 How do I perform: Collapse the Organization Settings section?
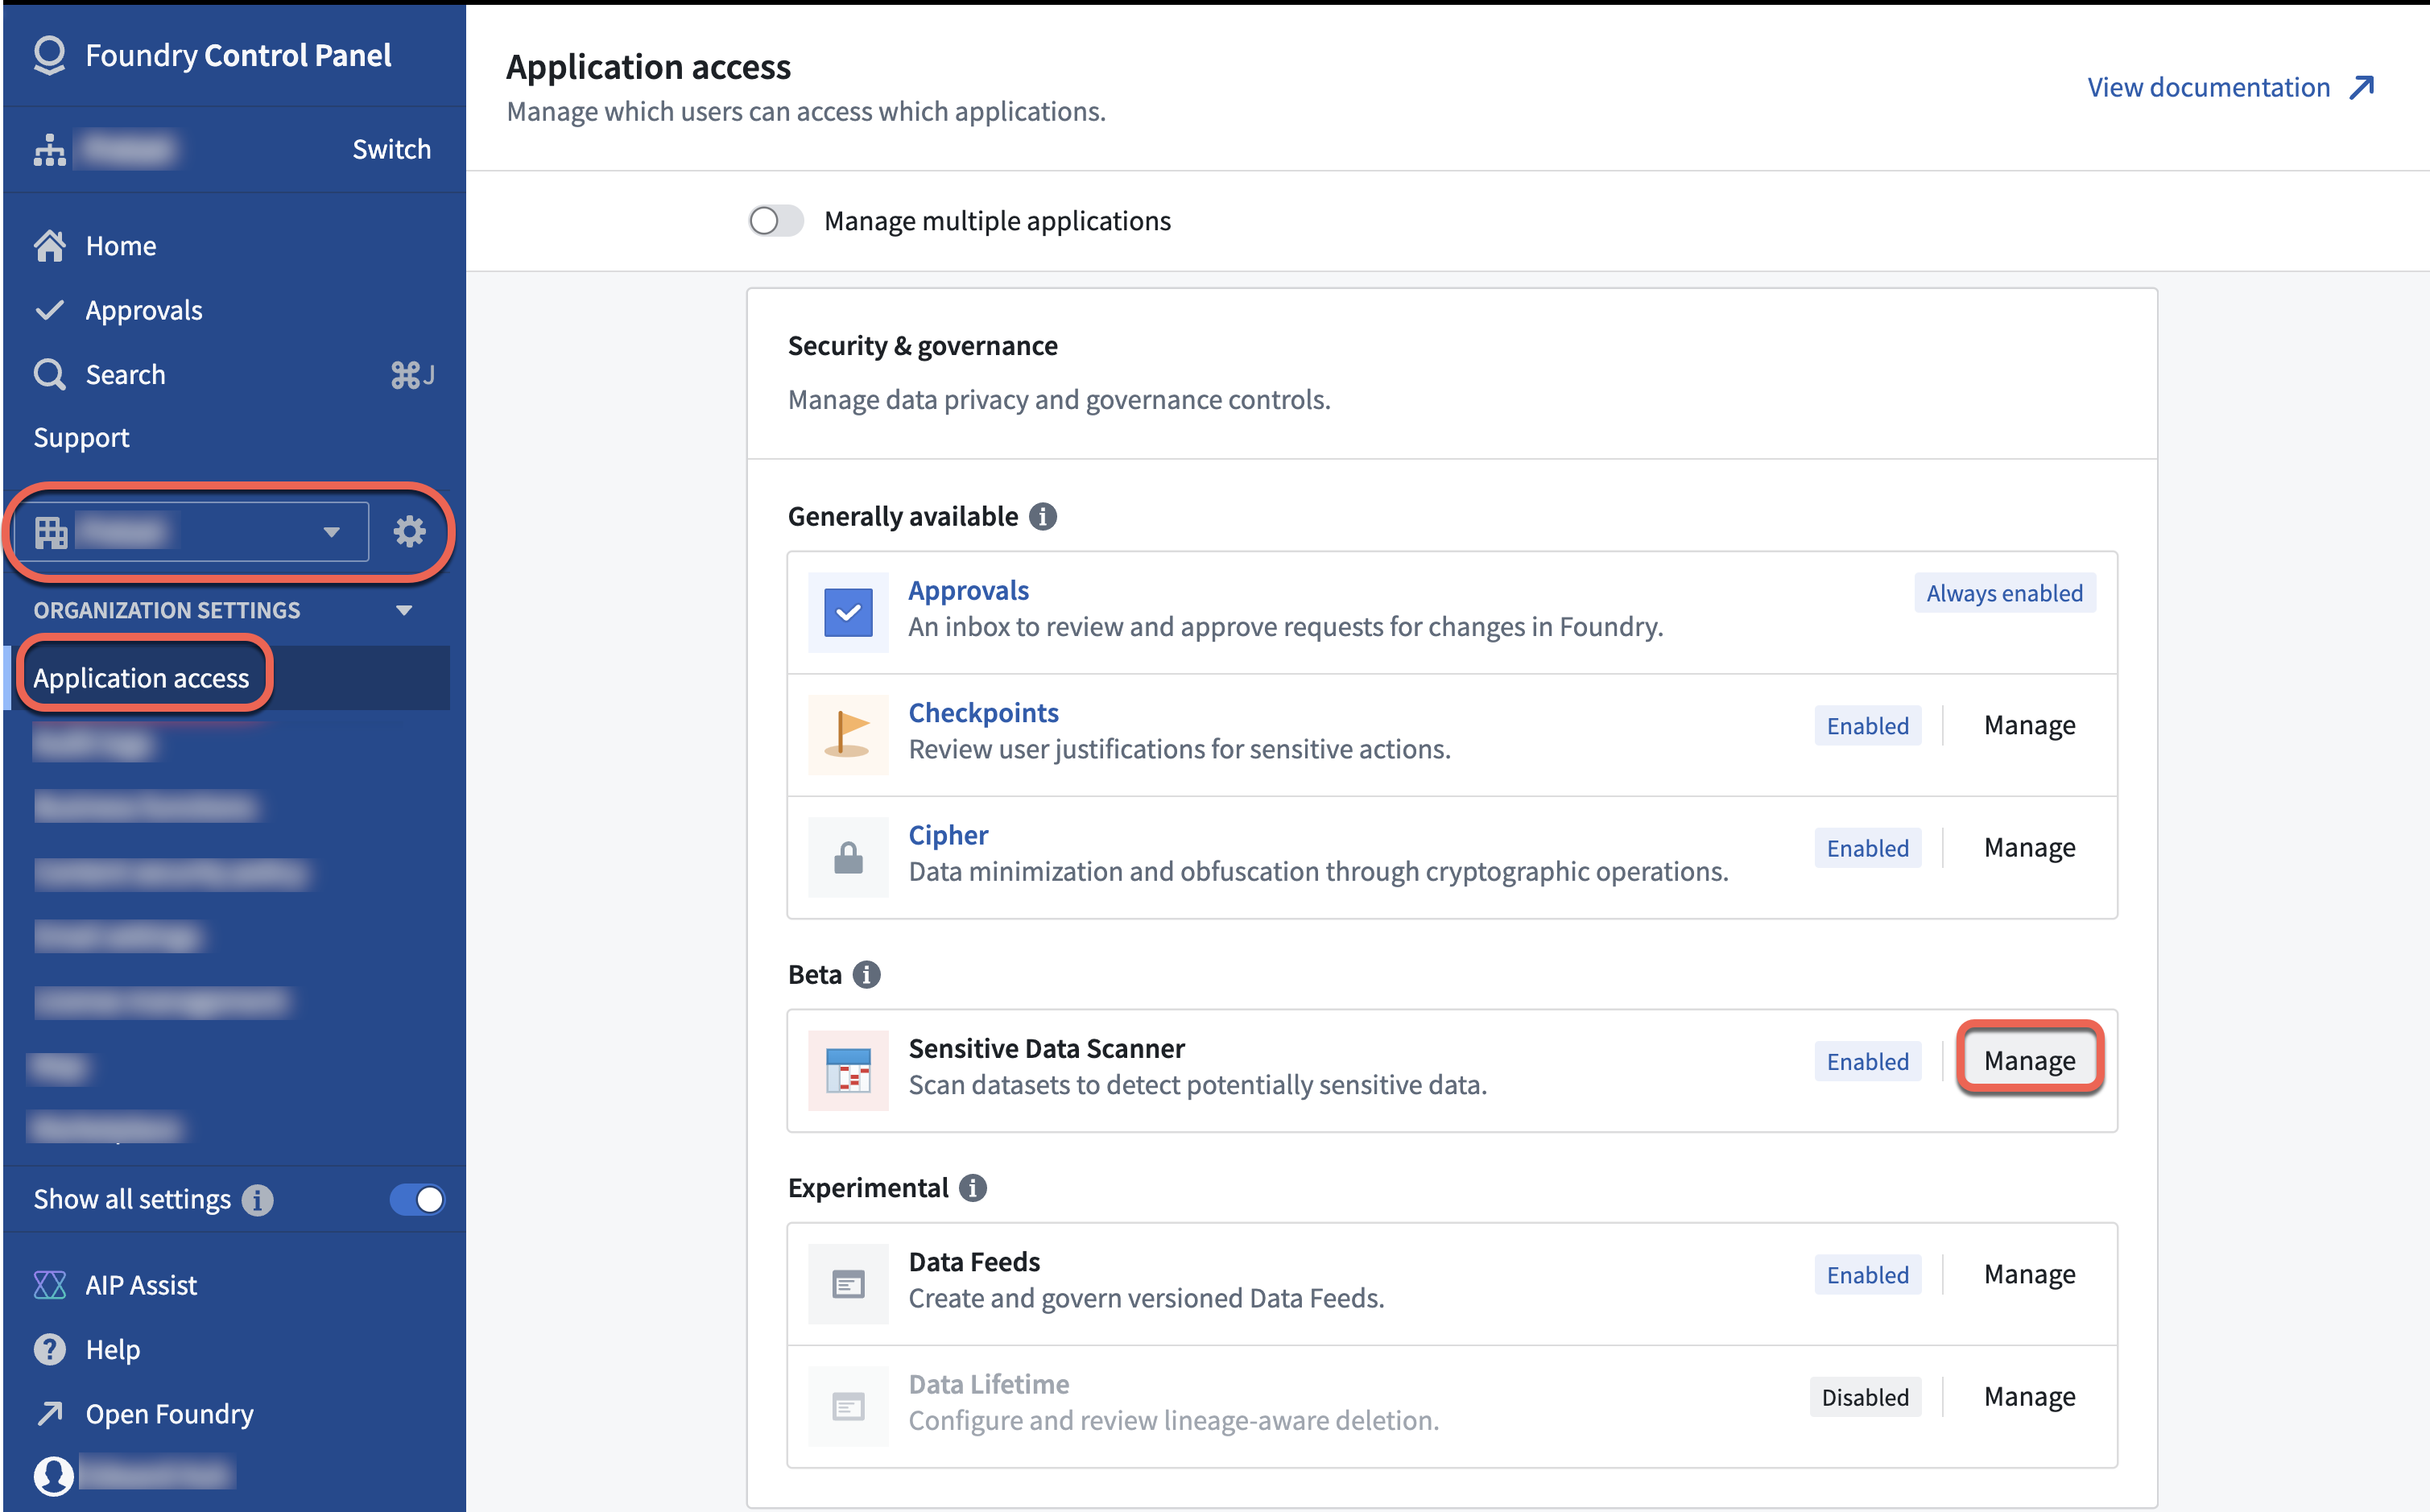[404, 610]
